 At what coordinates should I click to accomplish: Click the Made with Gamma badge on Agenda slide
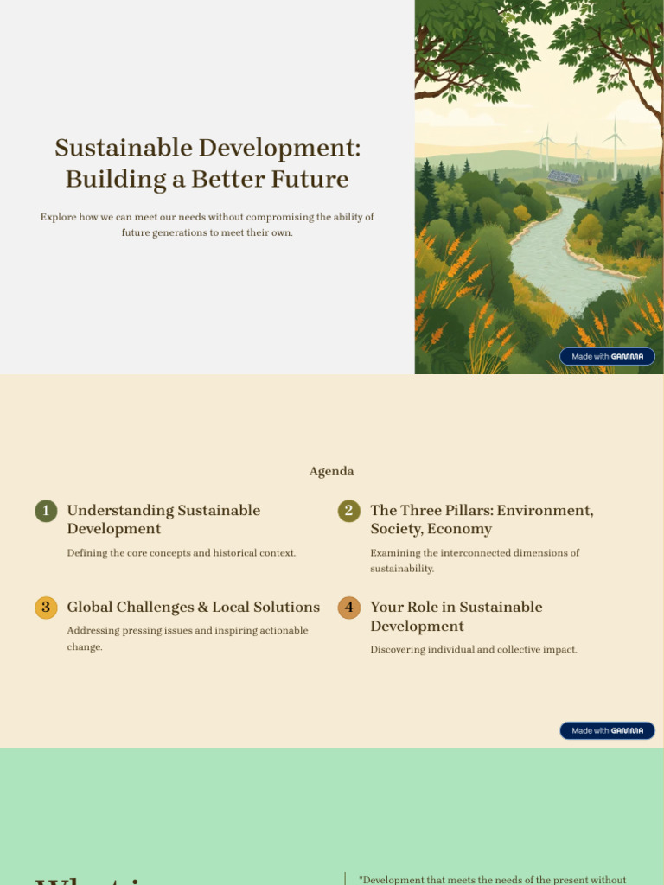tap(607, 730)
